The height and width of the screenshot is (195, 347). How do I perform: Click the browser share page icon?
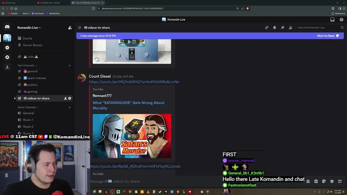coord(242,8)
